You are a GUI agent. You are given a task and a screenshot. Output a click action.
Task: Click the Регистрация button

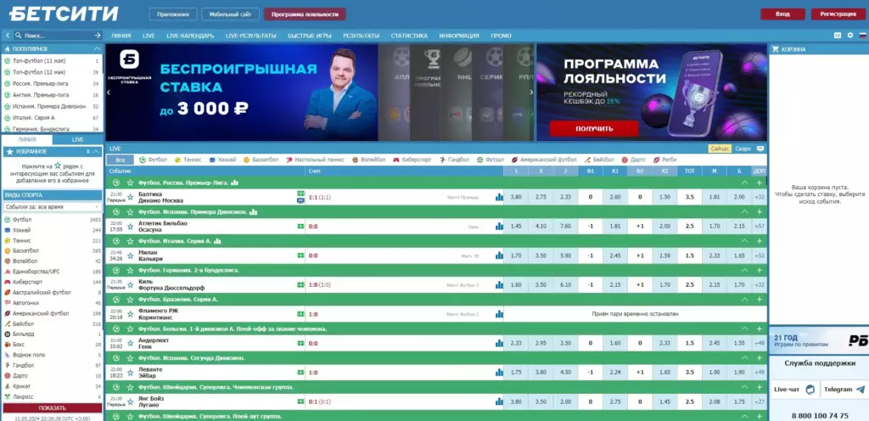(838, 14)
